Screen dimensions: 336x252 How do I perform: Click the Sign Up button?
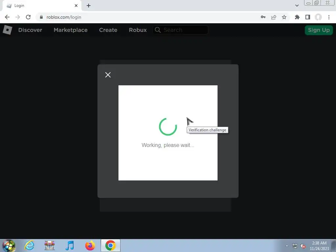[x=319, y=30]
